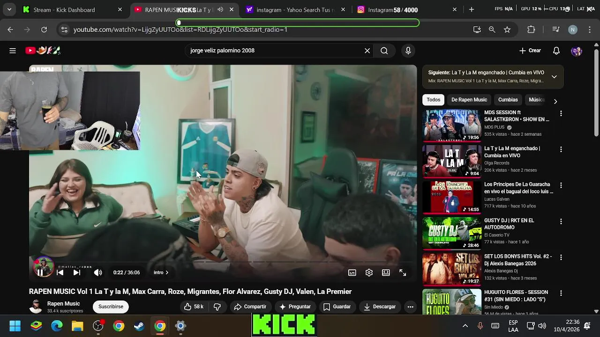Open the Crear upload menu
This screenshot has height=337, width=600.
coord(530,51)
